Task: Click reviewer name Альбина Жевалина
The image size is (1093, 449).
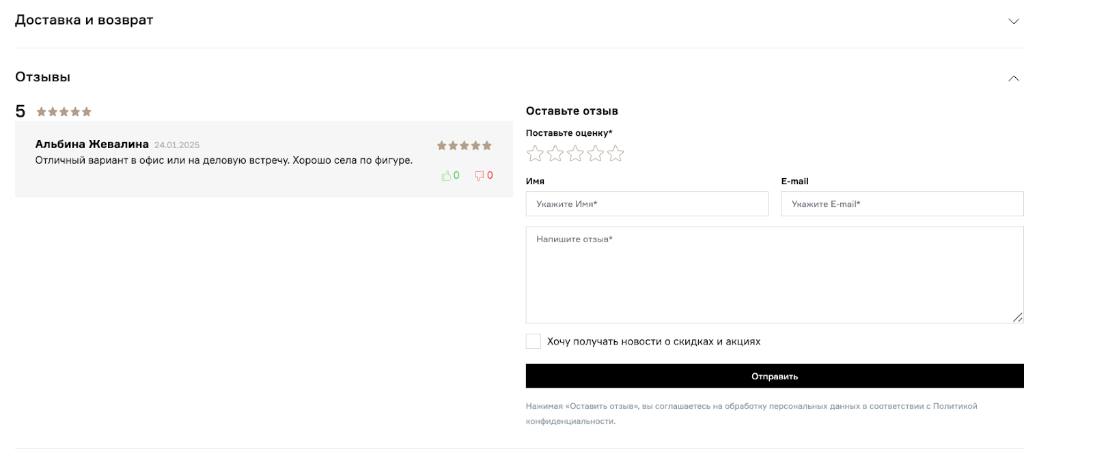Action: coord(92,144)
